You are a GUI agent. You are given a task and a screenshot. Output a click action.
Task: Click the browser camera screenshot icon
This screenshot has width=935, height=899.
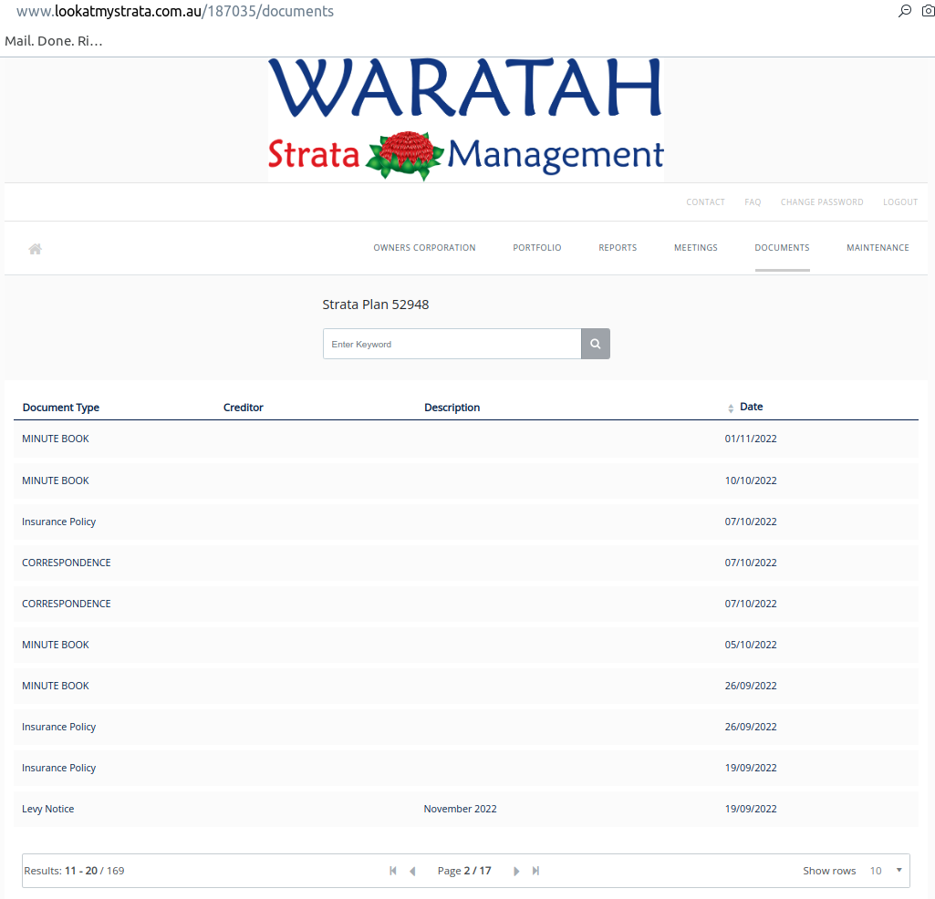coord(928,11)
